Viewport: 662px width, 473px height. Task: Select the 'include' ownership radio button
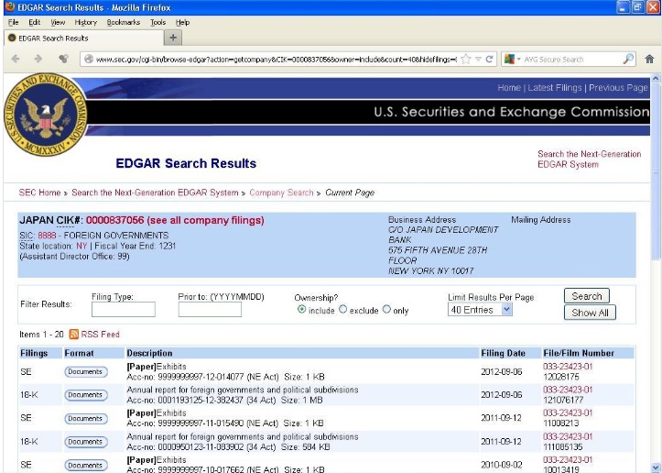click(302, 310)
